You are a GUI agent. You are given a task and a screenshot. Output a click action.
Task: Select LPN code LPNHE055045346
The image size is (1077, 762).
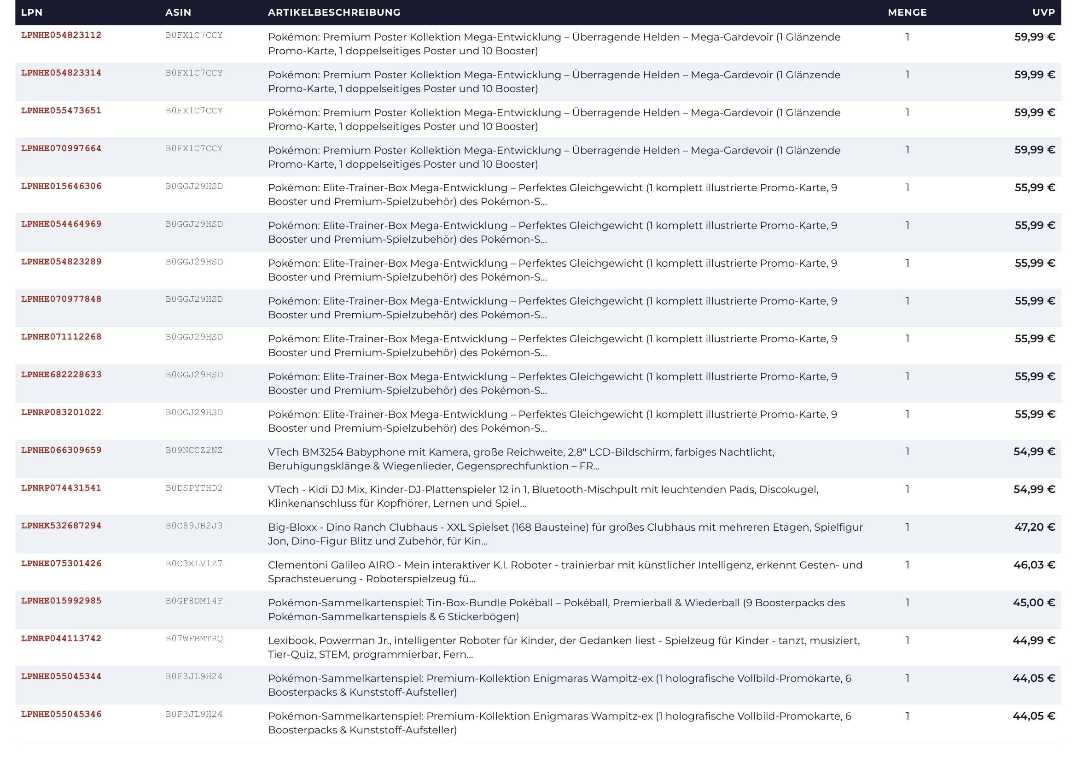61,715
